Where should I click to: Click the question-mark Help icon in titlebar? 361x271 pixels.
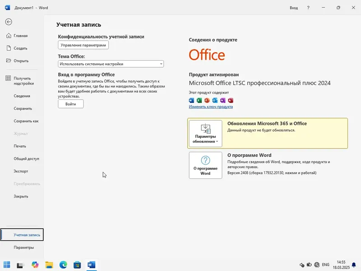point(308,8)
